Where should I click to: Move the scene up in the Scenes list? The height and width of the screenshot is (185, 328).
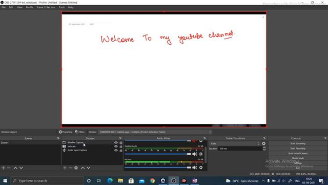(x=15, y=168)
